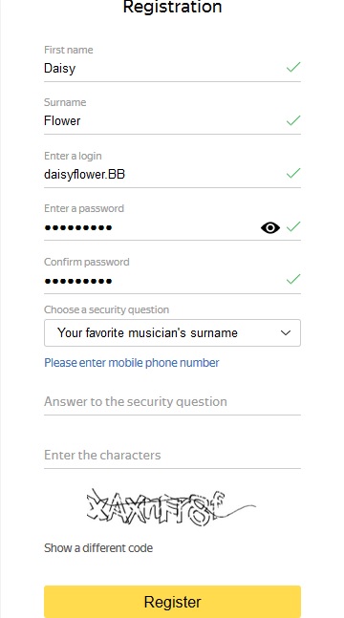
Task: Select Your favorite musician's surname text
Action: (147, 333)
